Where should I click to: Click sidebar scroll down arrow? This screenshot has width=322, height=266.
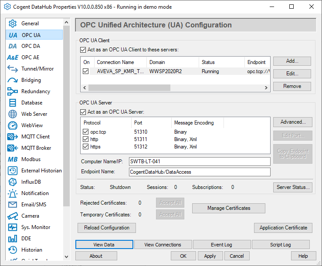click(x=66, y=256)
